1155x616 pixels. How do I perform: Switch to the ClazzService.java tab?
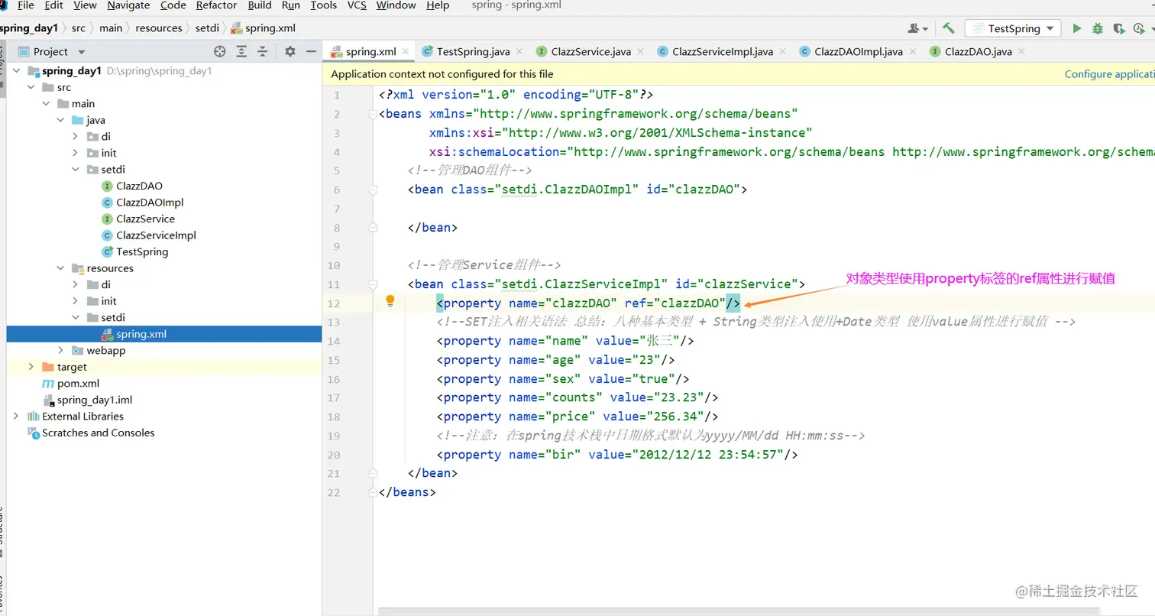point(591,51)
